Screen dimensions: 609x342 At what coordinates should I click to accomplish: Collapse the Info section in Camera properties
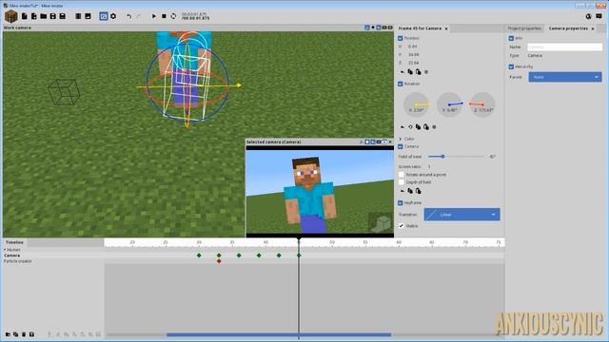coord(511,38)
